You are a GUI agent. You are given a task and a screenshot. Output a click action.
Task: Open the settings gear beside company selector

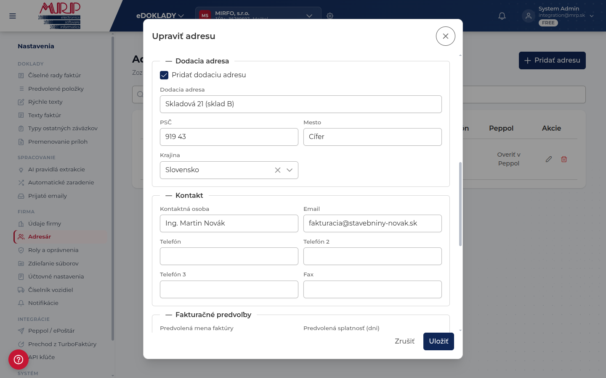click(330, 16)
